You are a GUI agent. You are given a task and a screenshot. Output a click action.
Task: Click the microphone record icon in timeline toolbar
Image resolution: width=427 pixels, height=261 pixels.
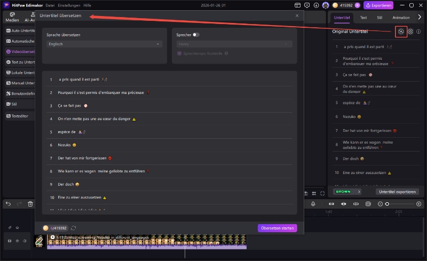(313, 204)
